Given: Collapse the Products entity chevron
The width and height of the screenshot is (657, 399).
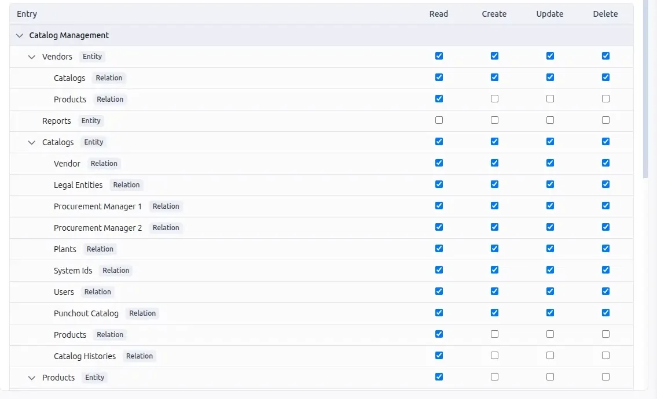Looking at the screenshot, I should click(31, 378).
